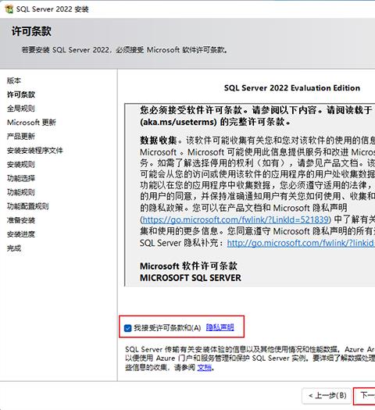Toggle the accept license terms checkbox
Image resolution: width=375 pixels, height=410 pixels.
pyautogui.click(x=127, y=328)
